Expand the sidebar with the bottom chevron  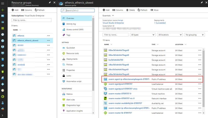[x=2, y=115]
